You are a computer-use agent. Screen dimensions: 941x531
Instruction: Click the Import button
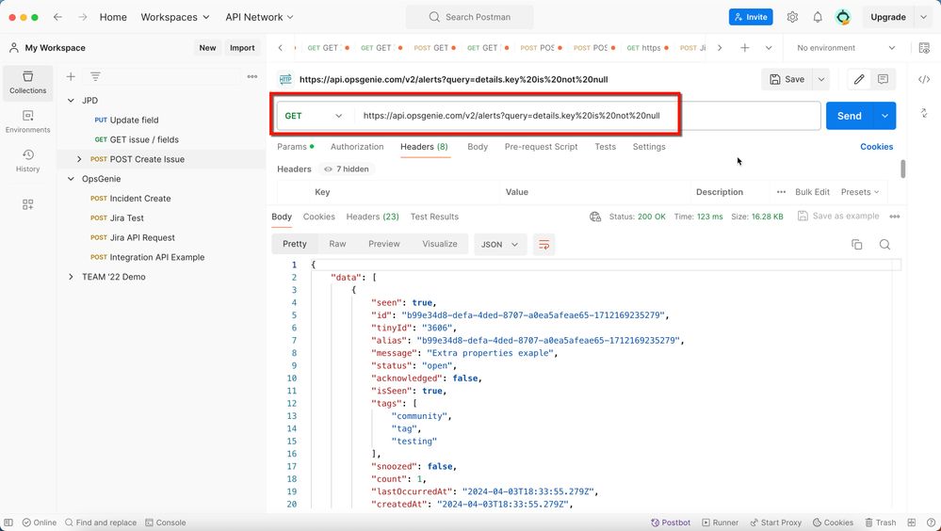pyautogui.click(x=242, y=48)
